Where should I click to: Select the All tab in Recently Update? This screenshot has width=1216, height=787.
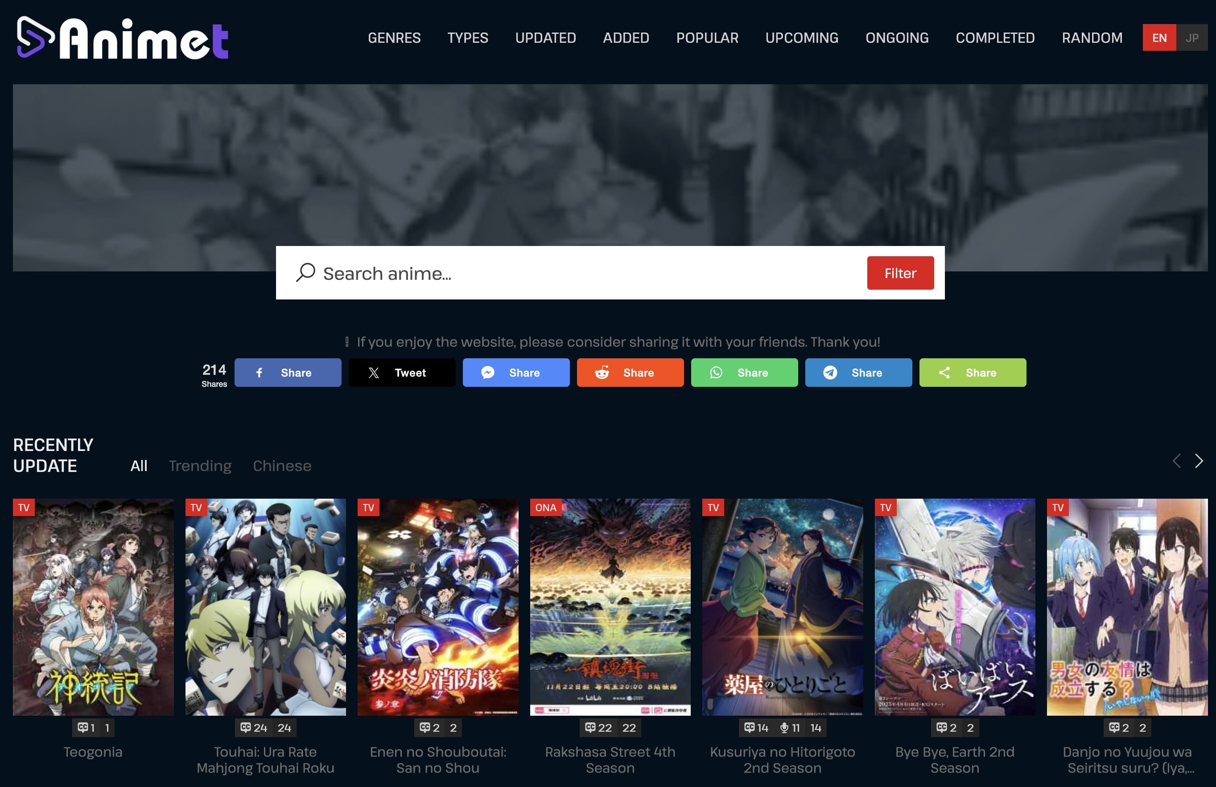coord(139,466)
